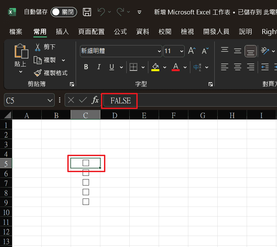Click the Insert Function fx icon
Image resolution: width=277 pixels, height=247 pixels.
(95, 100)
